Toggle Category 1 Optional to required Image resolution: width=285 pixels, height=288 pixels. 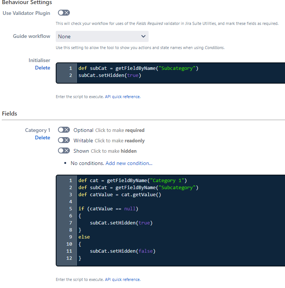[64, 130]
